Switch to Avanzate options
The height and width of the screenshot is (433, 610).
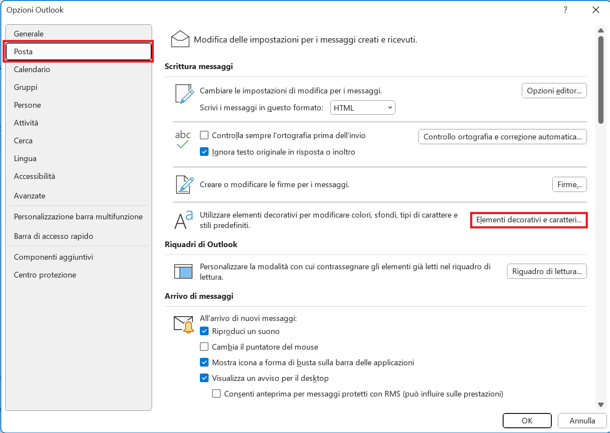tap(79, 195)
